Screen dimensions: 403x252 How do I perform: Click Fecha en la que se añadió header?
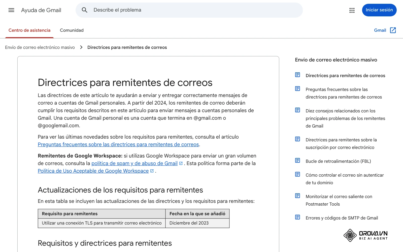(197, 214)
